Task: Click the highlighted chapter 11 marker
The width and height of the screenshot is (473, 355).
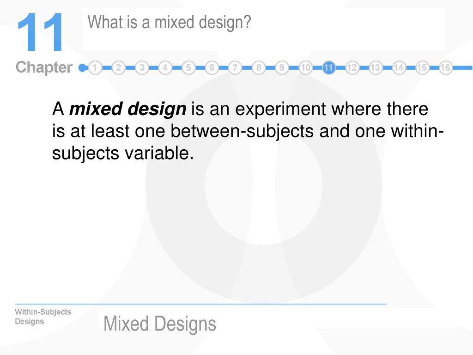Action: (x=329, y=67)
